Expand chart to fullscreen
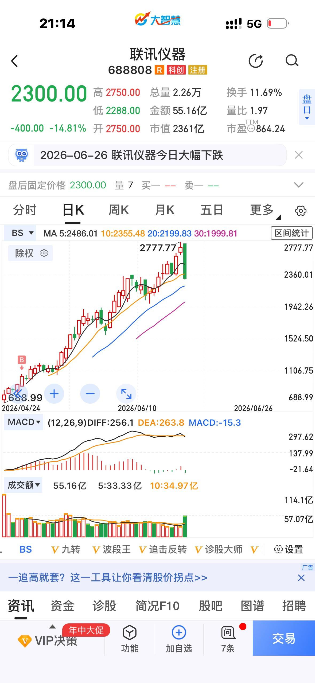This screenshot has width=315, height=683. 126,394
